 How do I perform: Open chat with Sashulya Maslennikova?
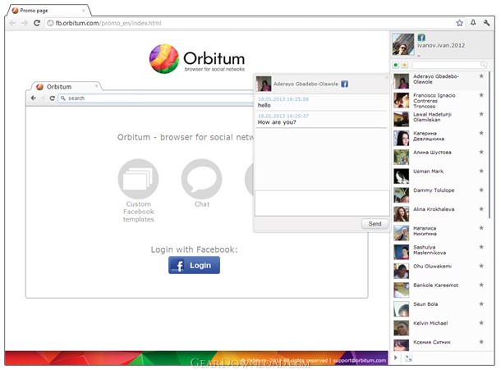tap(439, 252)
